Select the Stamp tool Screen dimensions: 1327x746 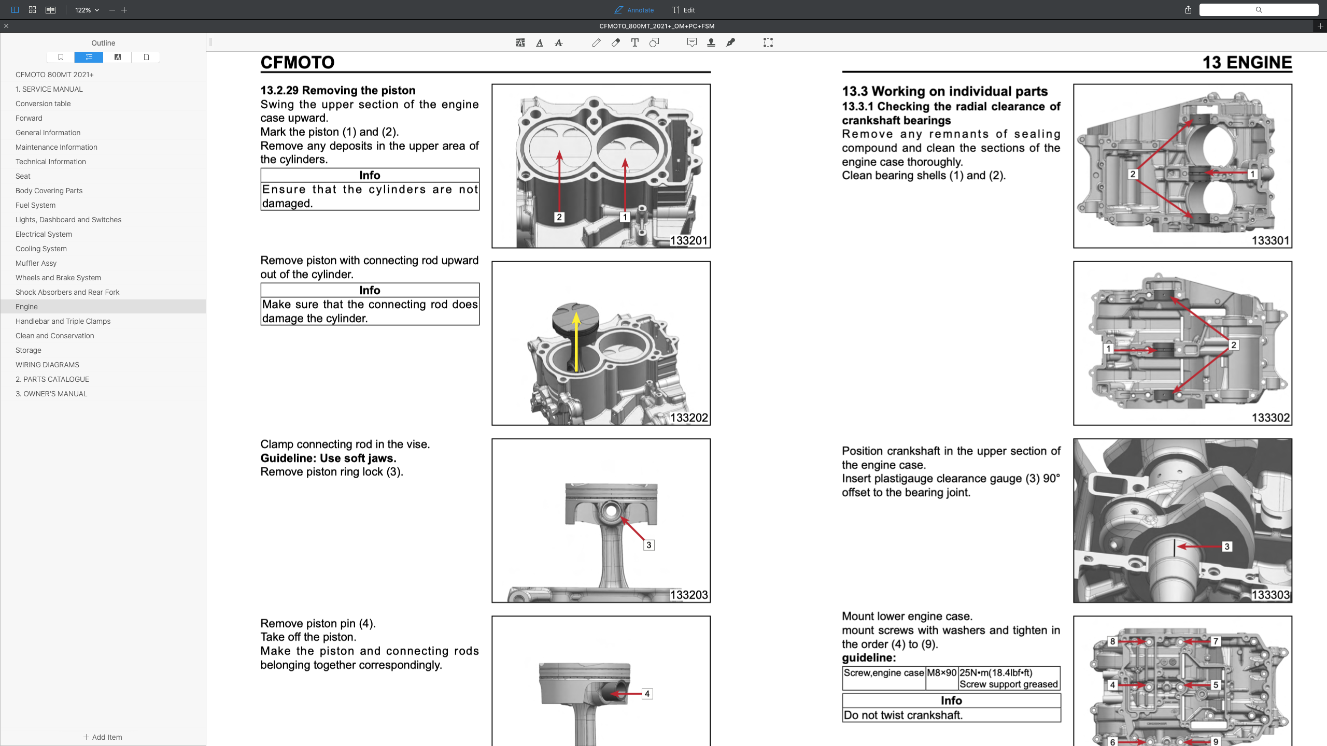[711, 43]
